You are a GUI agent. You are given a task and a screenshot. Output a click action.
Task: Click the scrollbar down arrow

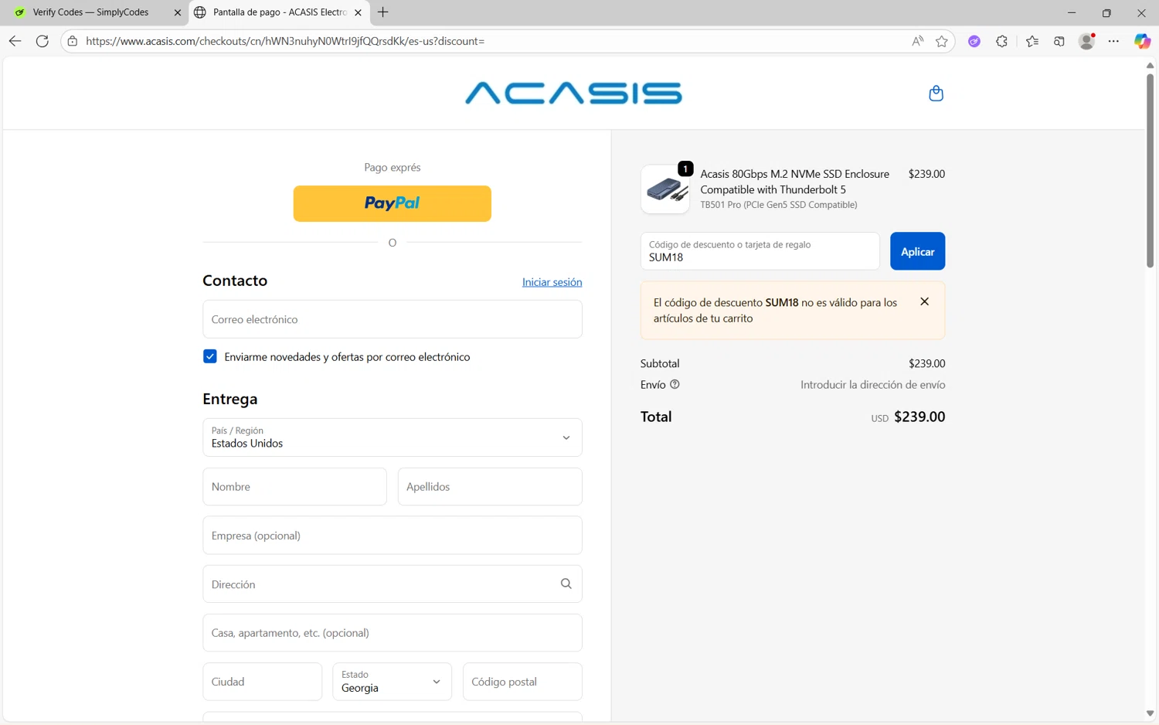click(x=1150, y=713)
